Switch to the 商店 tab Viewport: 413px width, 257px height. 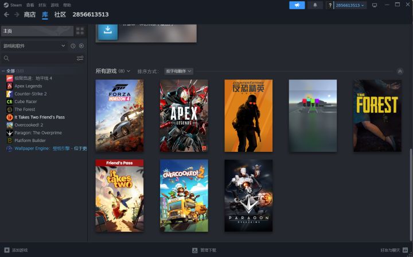29,14
